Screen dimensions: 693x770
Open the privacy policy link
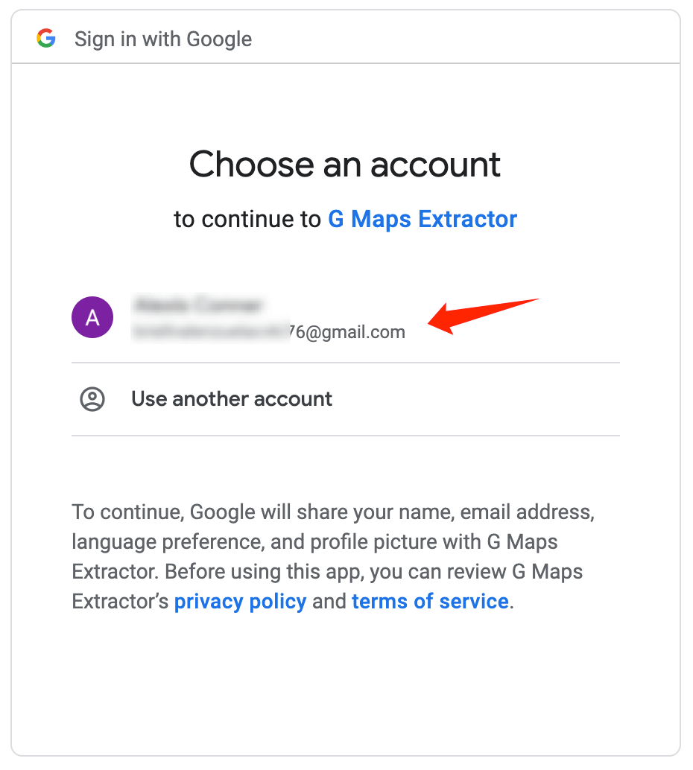[x=241, y=602]
